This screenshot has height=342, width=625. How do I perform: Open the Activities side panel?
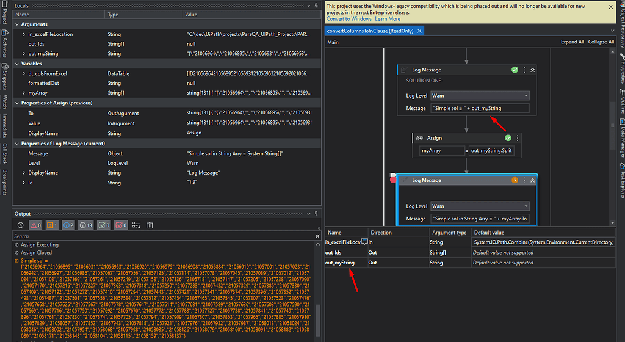[x=5, y=43]
